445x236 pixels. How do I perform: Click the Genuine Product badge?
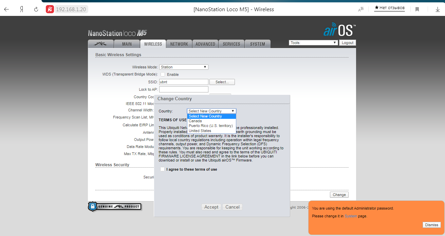tap(115, 207)
